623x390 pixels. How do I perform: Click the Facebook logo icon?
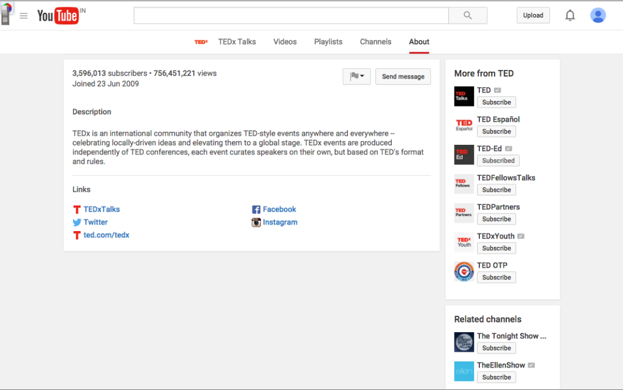click(256, 209)
